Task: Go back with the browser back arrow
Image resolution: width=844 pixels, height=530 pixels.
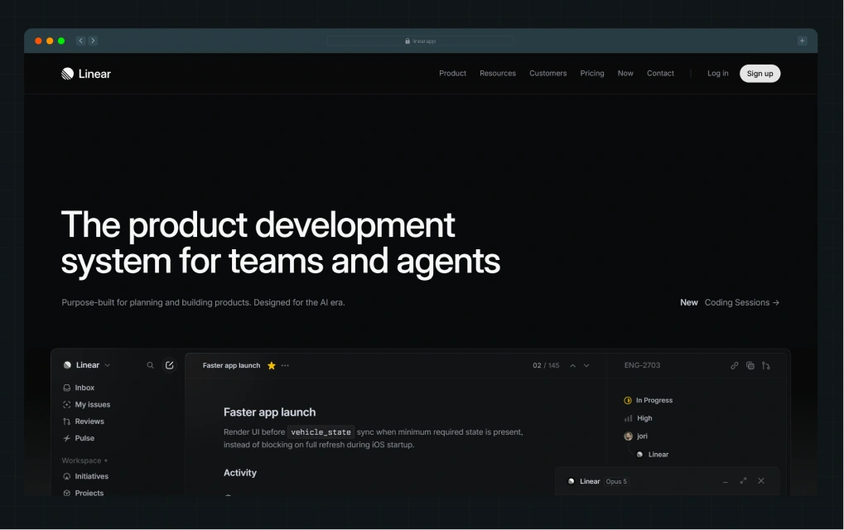Action: 80,41
